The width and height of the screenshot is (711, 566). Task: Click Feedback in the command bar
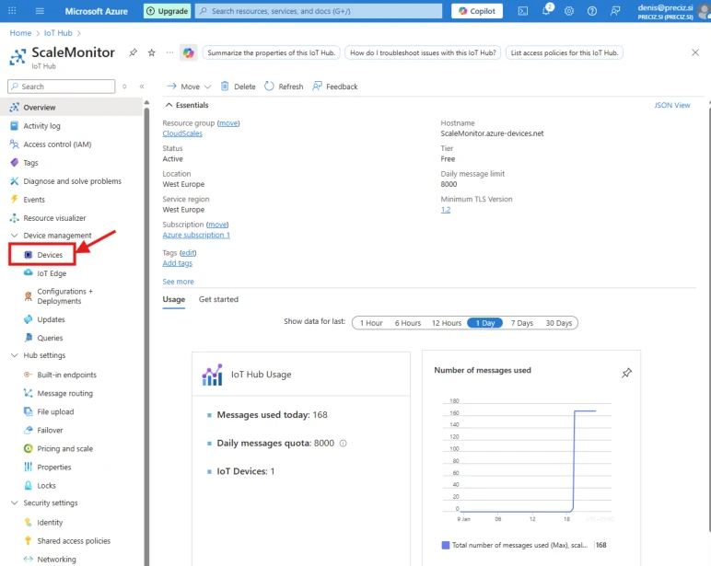pyautogui.click(x=335, y=87)
